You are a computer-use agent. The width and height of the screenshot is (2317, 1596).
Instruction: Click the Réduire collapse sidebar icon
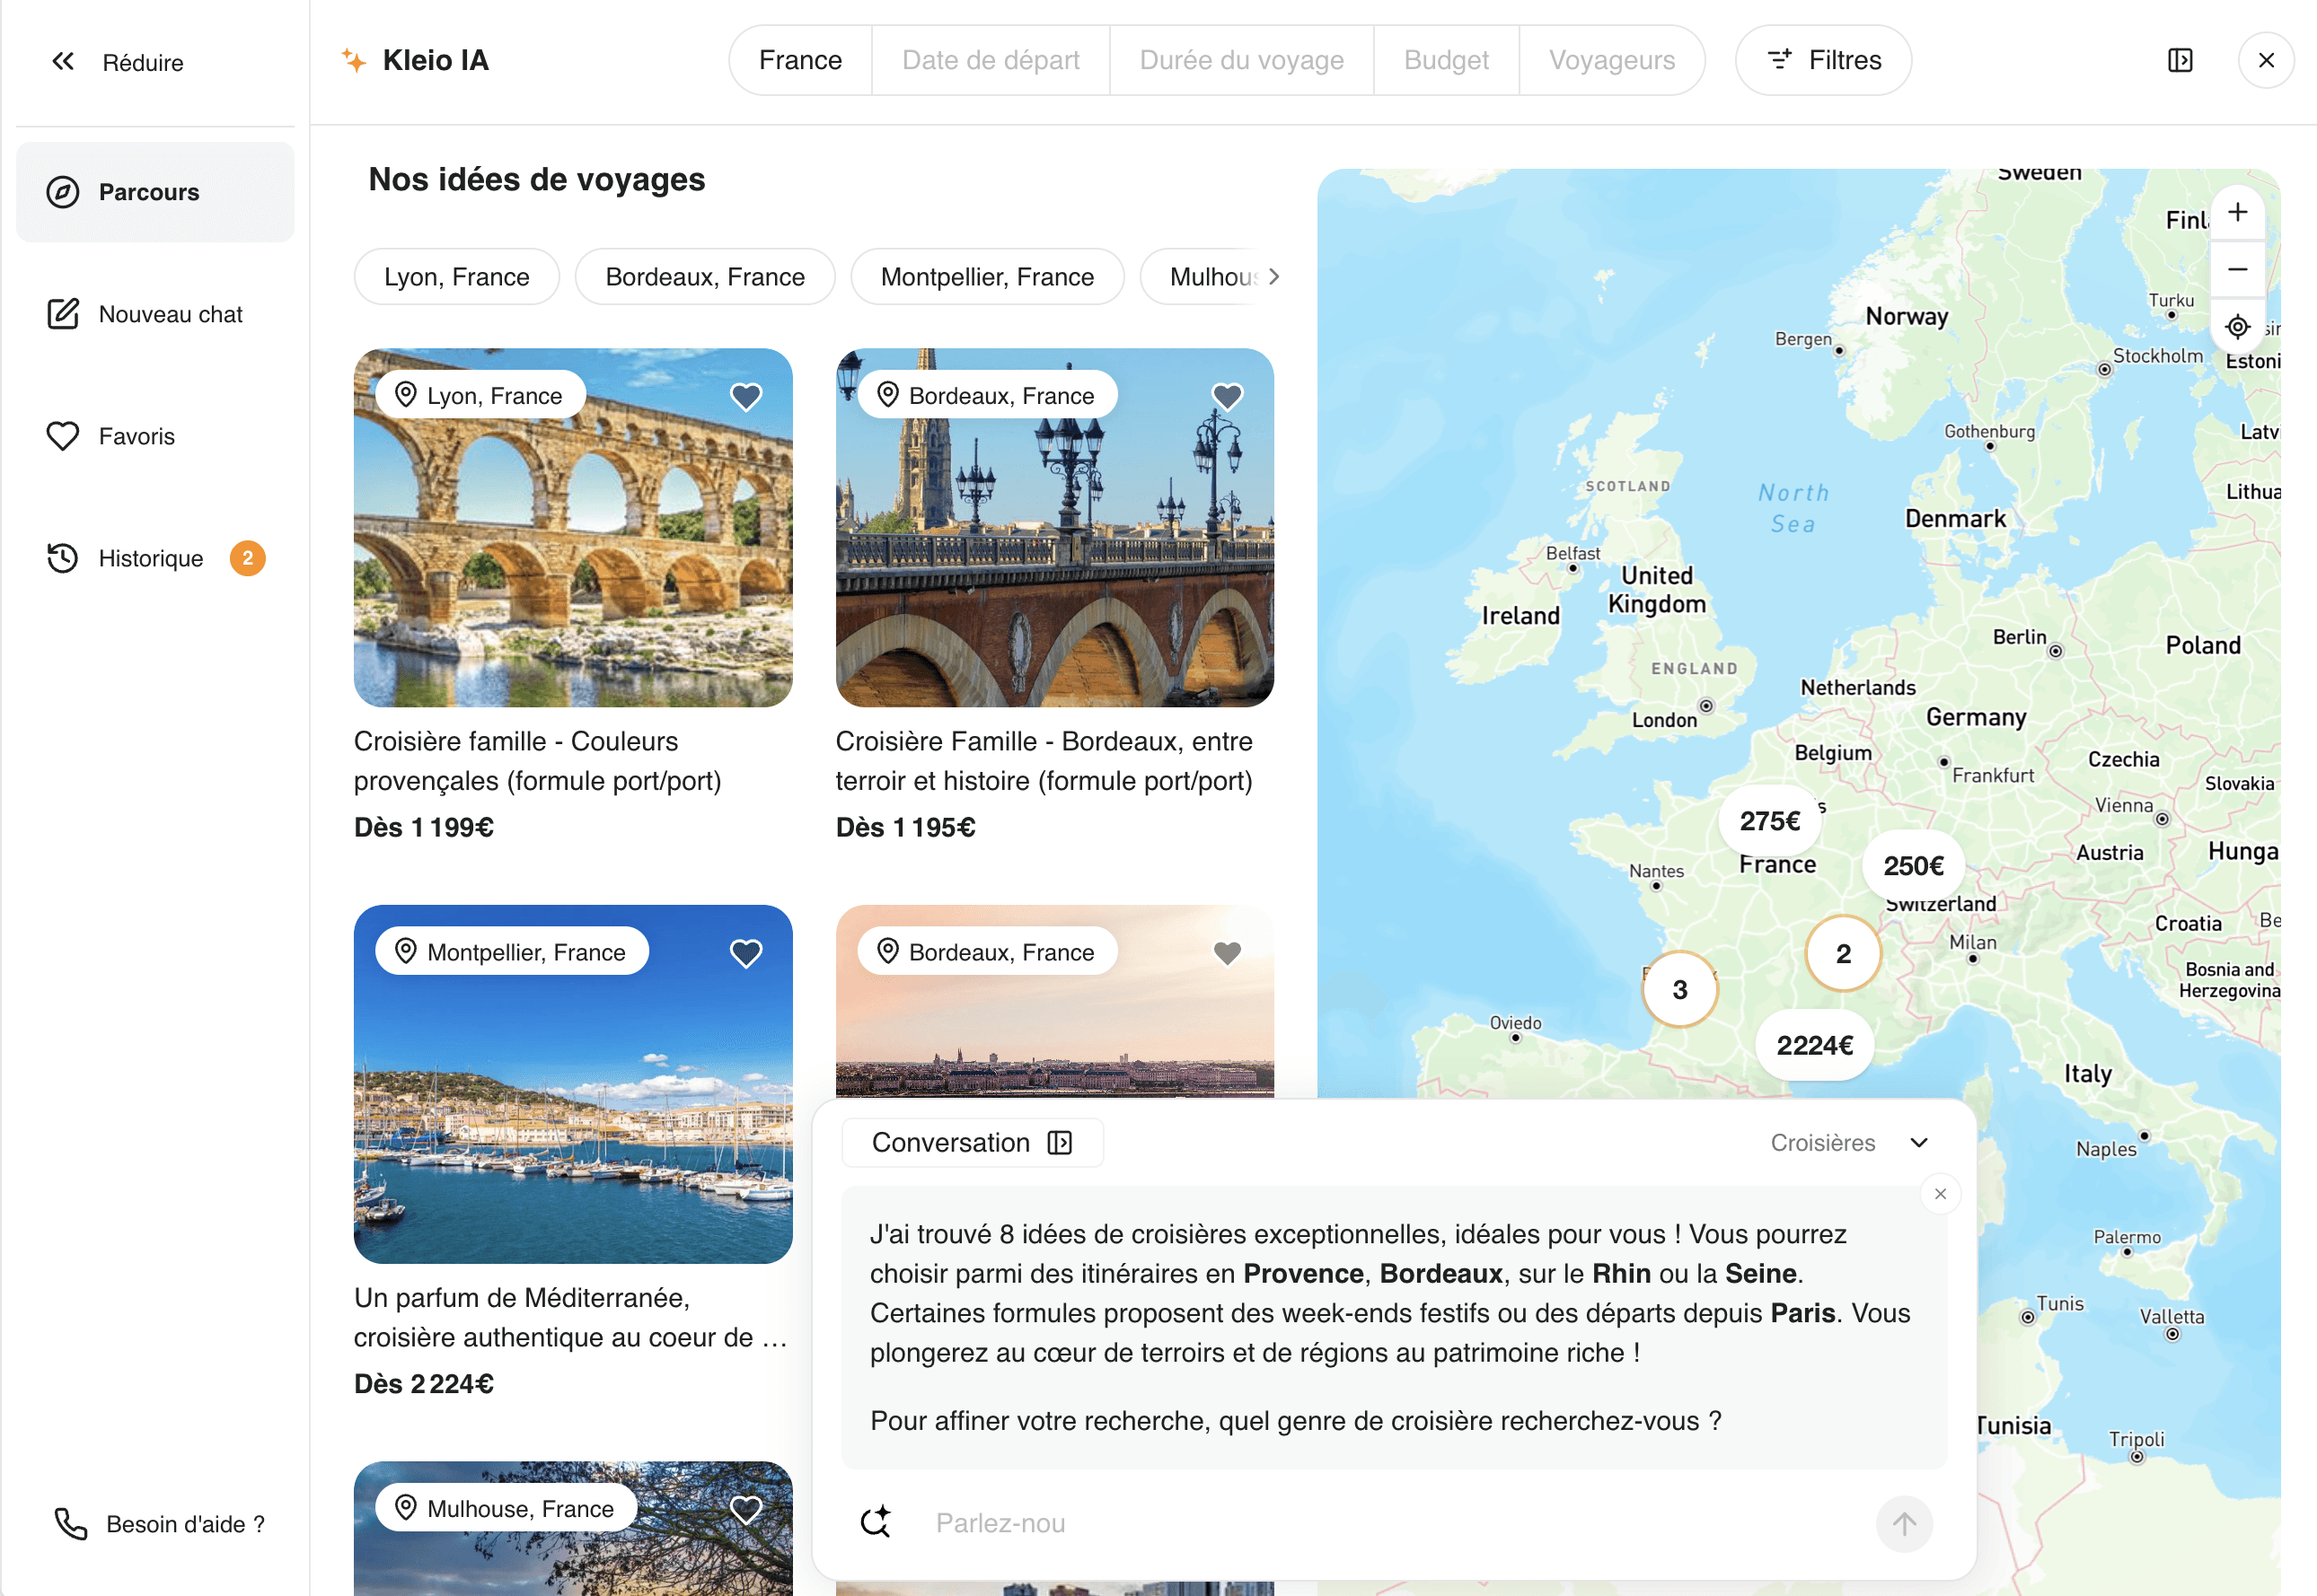click(63, 62)
